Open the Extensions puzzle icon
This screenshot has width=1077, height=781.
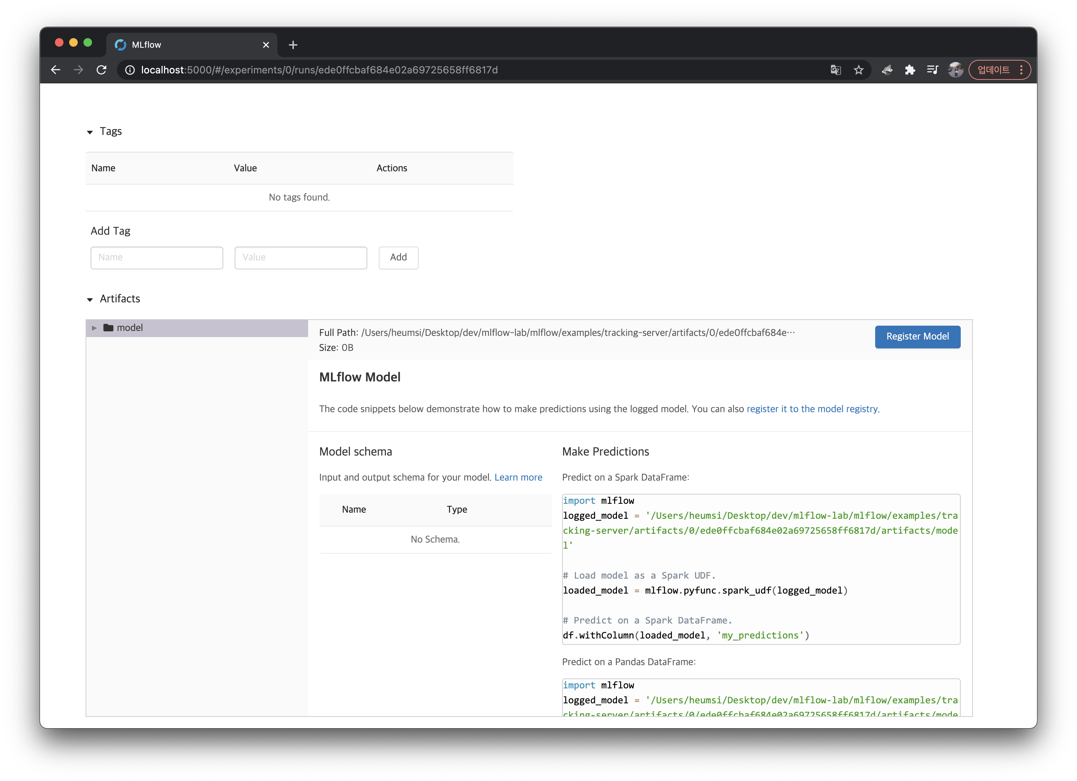(x=909, y=70)
